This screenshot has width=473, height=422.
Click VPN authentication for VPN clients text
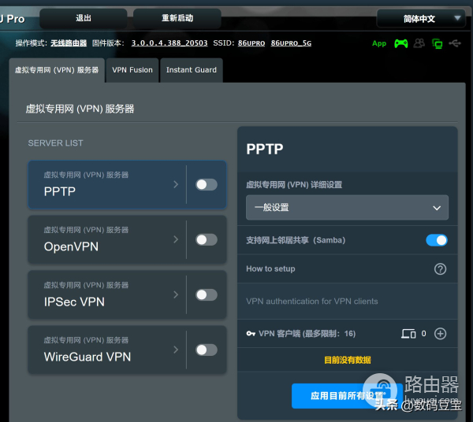coord(312,302)
